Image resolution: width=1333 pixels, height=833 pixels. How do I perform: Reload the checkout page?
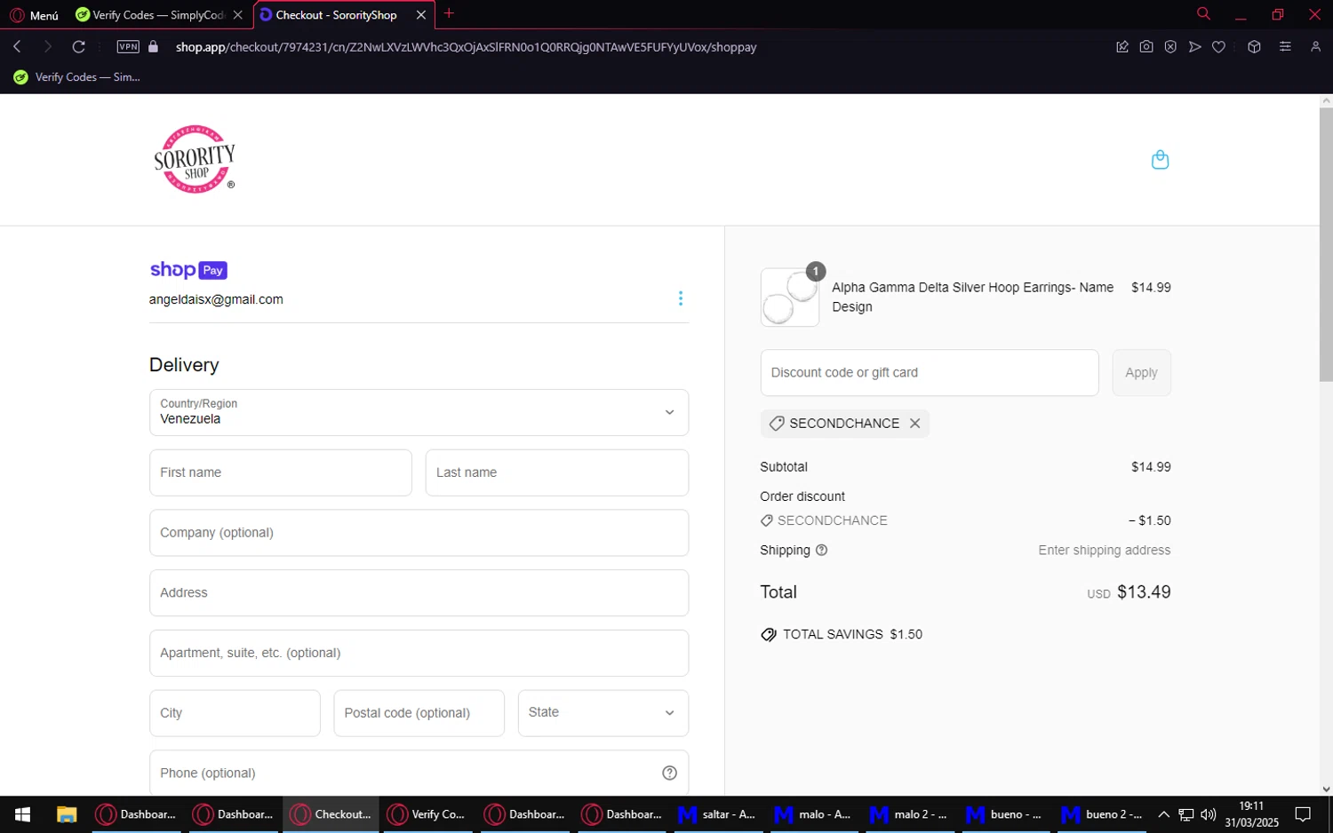(78, 47)
